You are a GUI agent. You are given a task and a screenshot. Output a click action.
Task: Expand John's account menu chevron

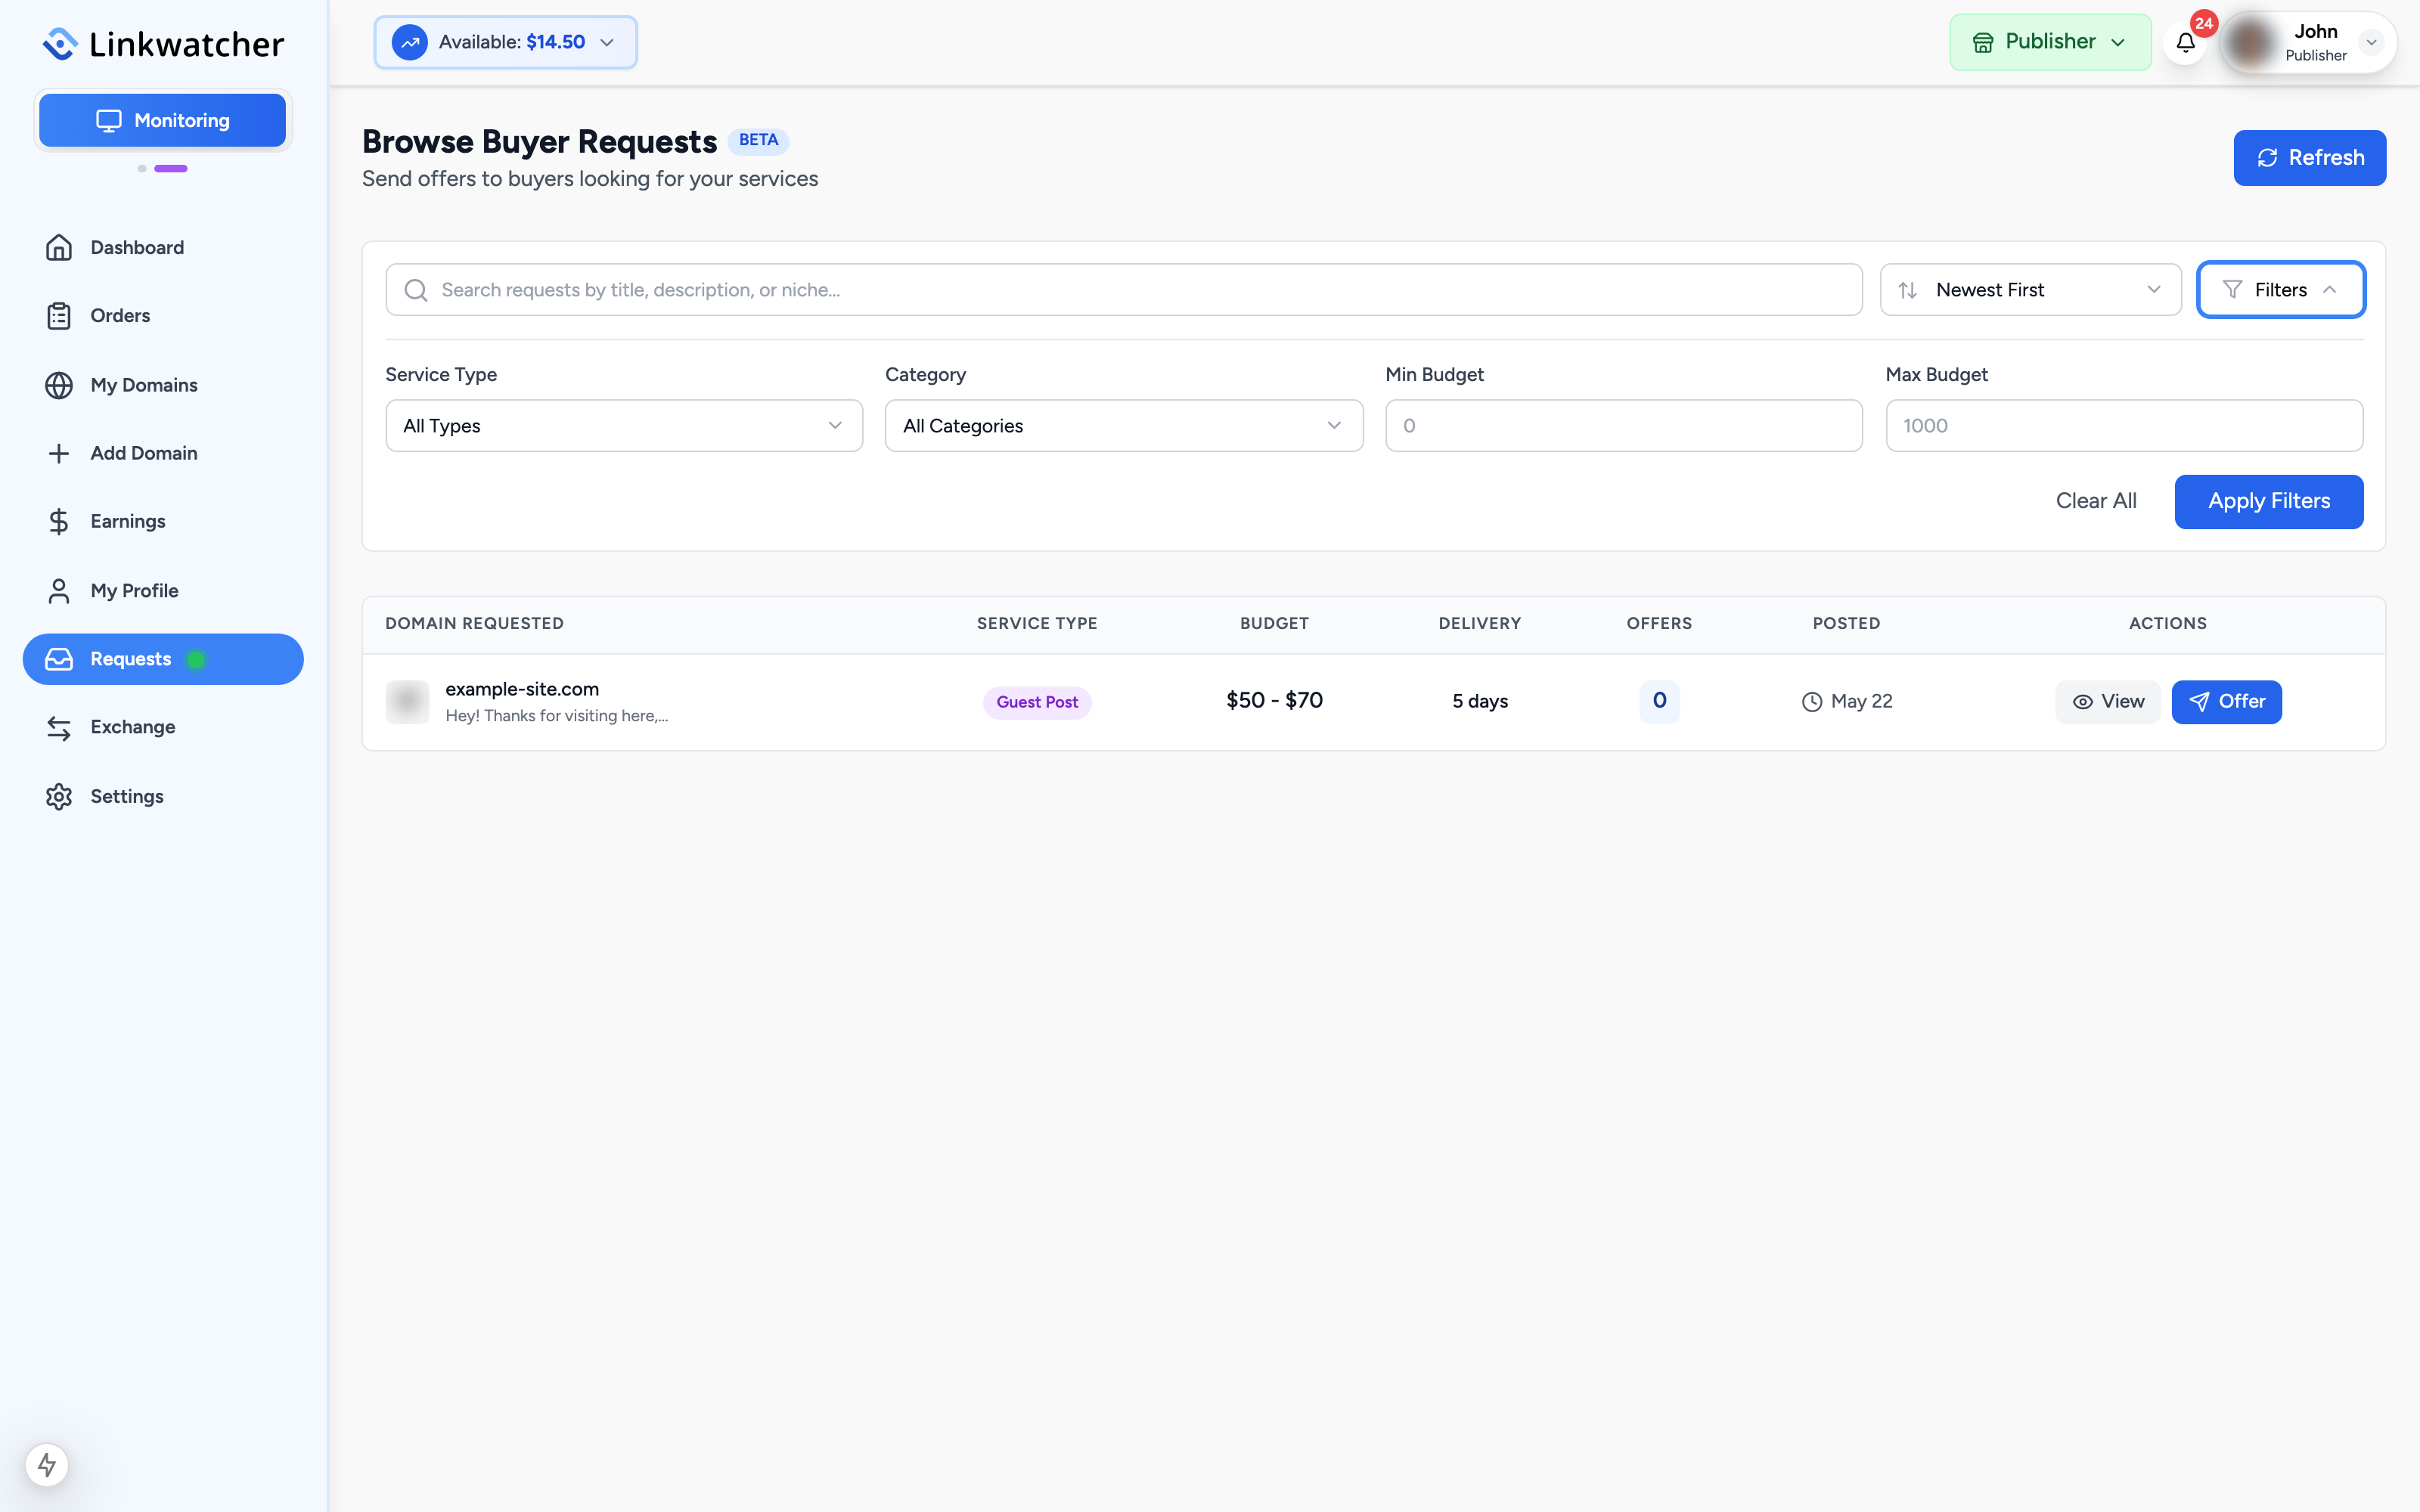2371,42
